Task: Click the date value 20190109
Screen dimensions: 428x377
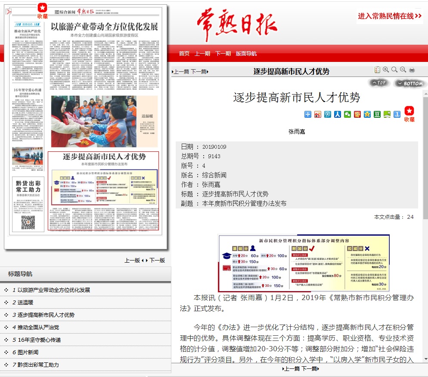Action: tap(214, 147)
